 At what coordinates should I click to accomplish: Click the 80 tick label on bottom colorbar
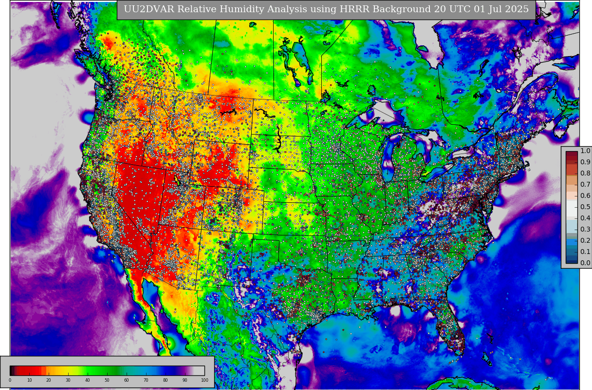pyautogui.click(x=166, y=380)
